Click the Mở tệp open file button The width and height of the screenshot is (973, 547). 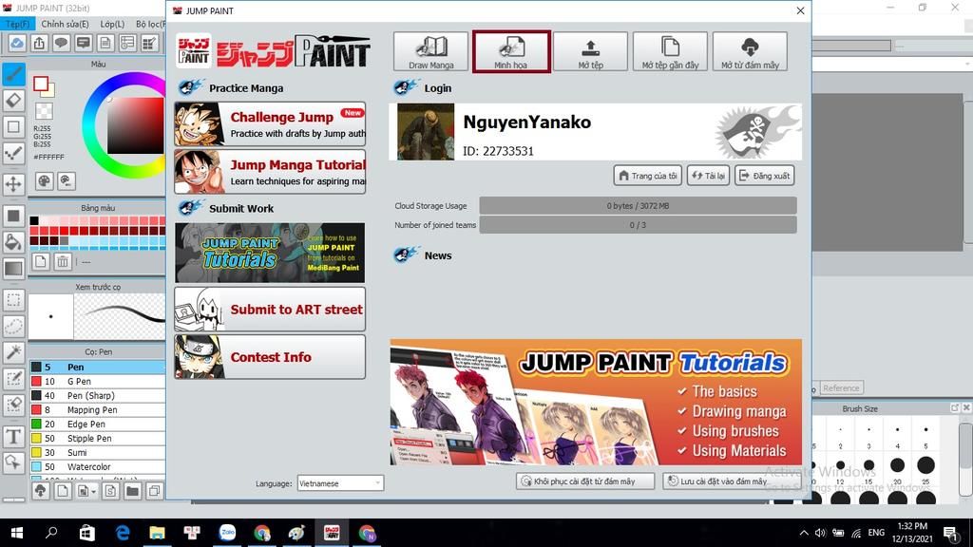click(590, 51)
